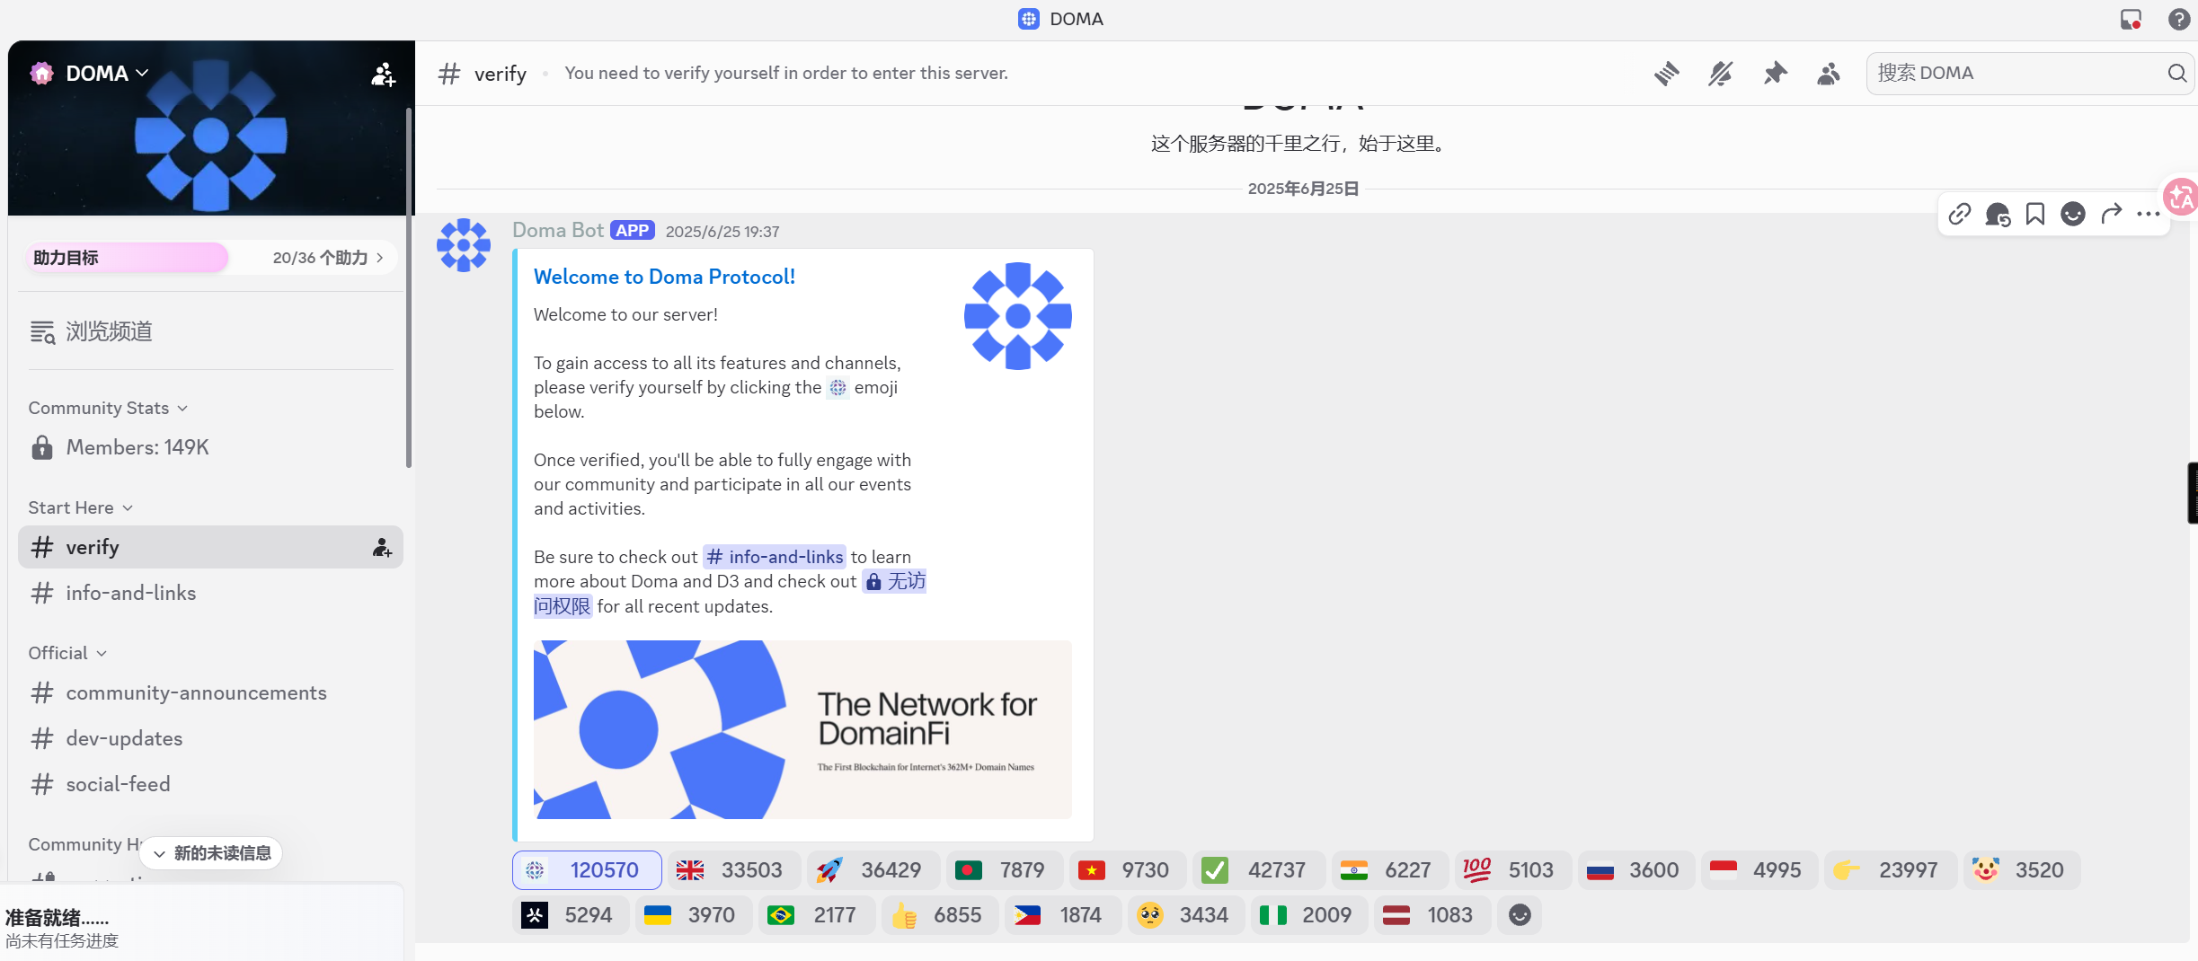This screenshot has width=2198, height=961.
Task: Click the locked 无访问权限 channel mention
Action: click(895, 581)
